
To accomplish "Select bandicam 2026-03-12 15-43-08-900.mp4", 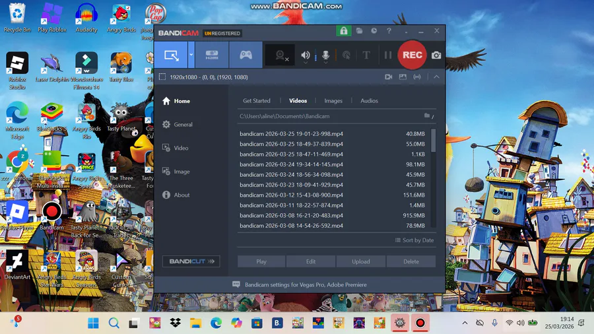I will (333, 195).
